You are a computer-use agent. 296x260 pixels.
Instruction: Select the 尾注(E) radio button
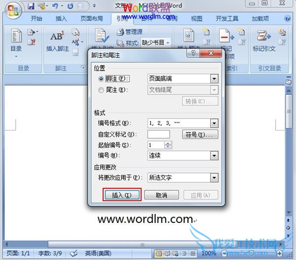point(101,90)
